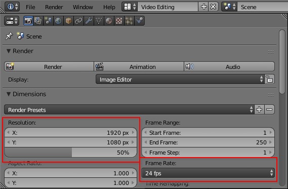Add a new screen layout with plus

(x=203, y=7)
